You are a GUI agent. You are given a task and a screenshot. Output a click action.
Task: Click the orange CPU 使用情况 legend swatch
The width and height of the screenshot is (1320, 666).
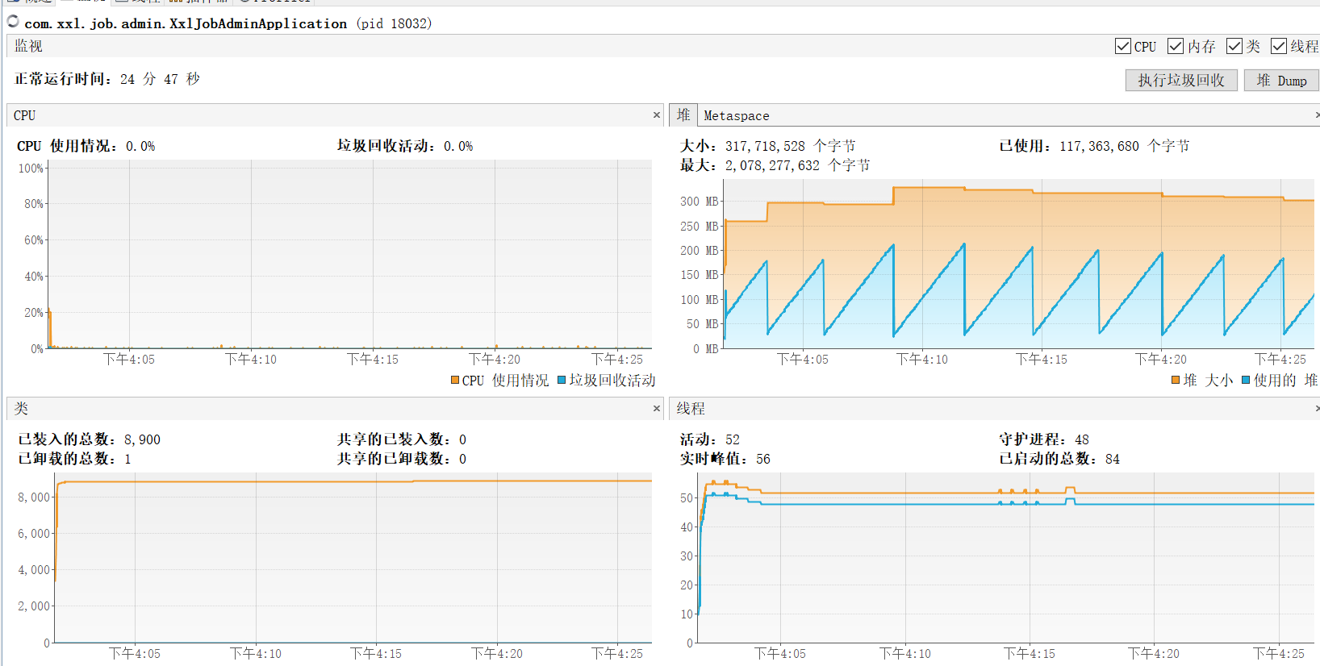click(455, 380)
